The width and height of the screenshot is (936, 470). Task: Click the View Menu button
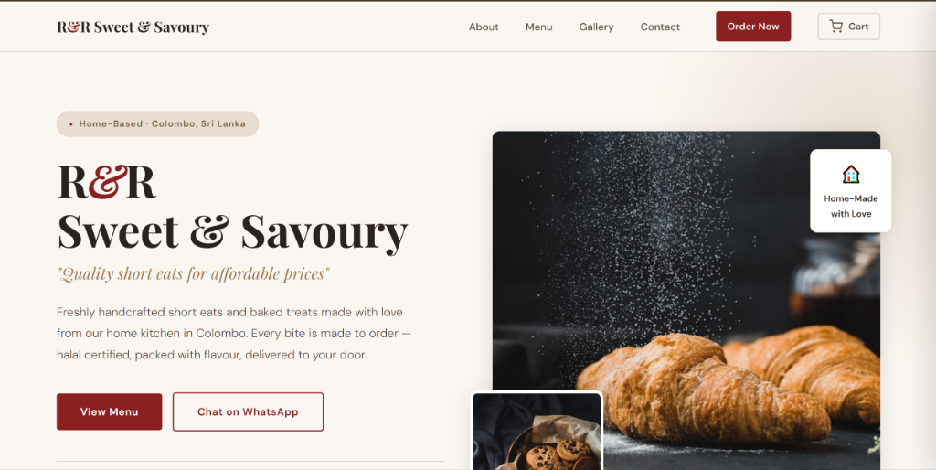tap(110, 411)
